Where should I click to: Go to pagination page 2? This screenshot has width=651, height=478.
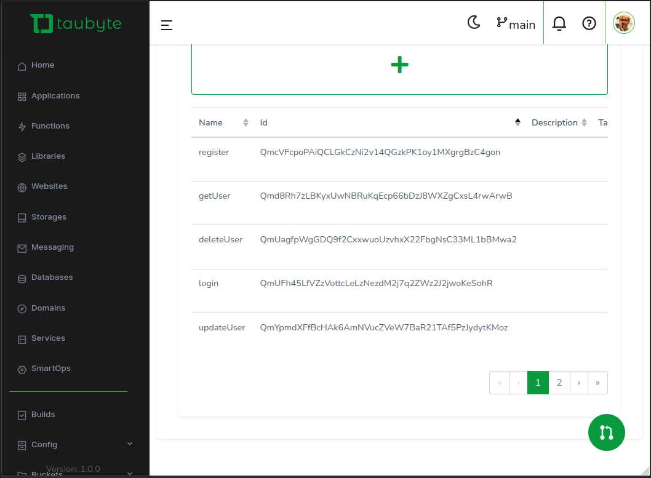[559, 383]
